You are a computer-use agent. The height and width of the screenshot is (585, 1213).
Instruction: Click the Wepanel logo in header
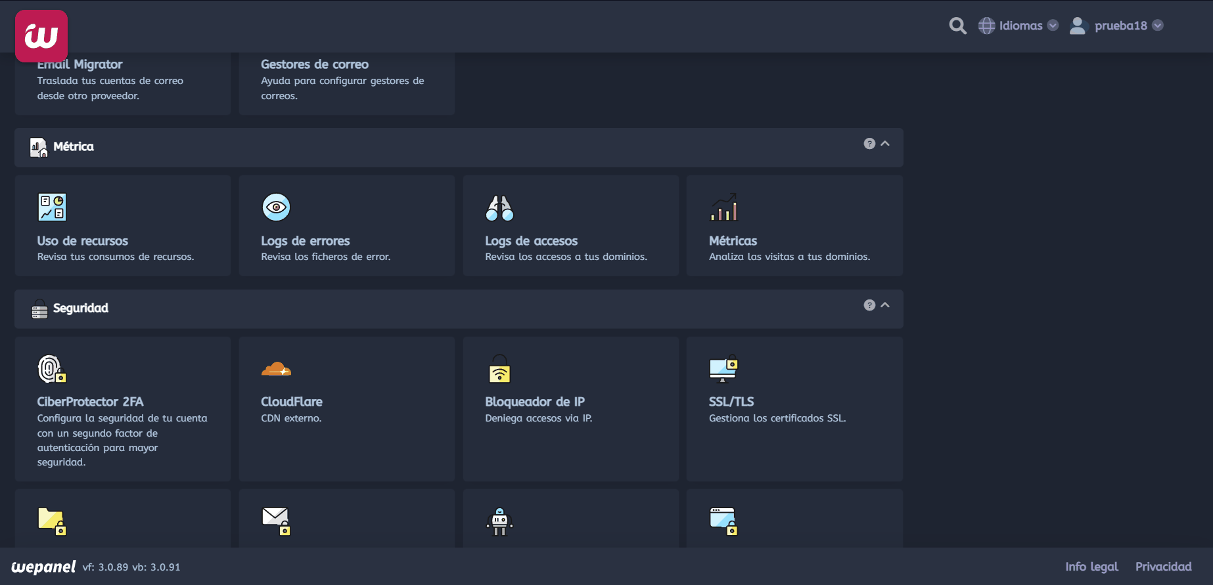click(x=41, y=36)
